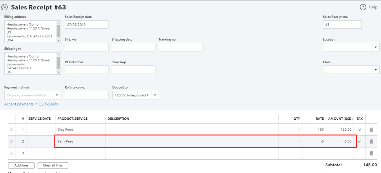
Task: Click trash icon on row 3
Action: pos(371,153)
